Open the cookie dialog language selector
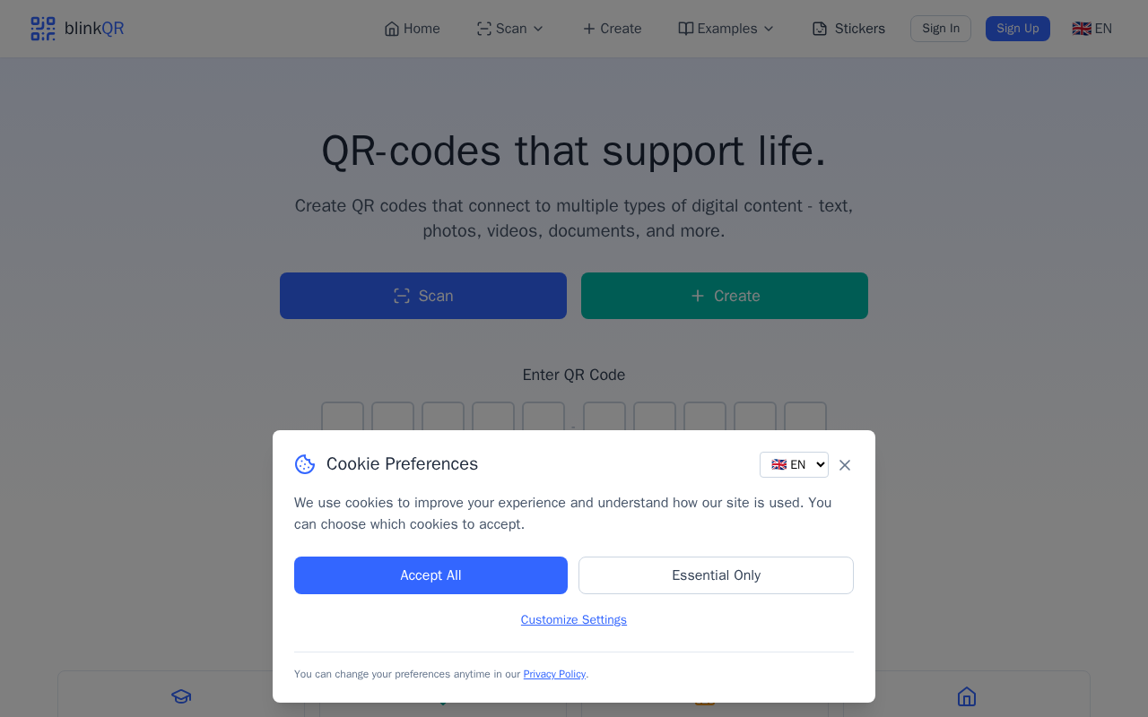Viewport: 1148px width, 717px height. tap(794, 464)
